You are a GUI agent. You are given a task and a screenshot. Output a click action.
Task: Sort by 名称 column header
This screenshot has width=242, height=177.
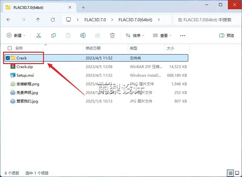pos(19,48)
